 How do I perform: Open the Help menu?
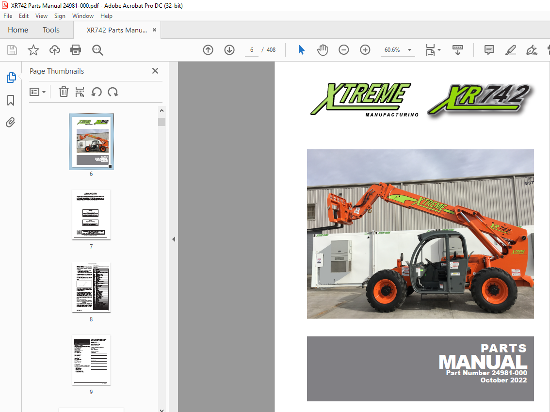pyautogui.click(x=106, y=16)
